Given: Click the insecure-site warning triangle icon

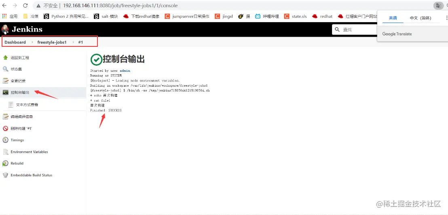Looking at the screenshot, I should pyautogui.click(x=38, y=6).
